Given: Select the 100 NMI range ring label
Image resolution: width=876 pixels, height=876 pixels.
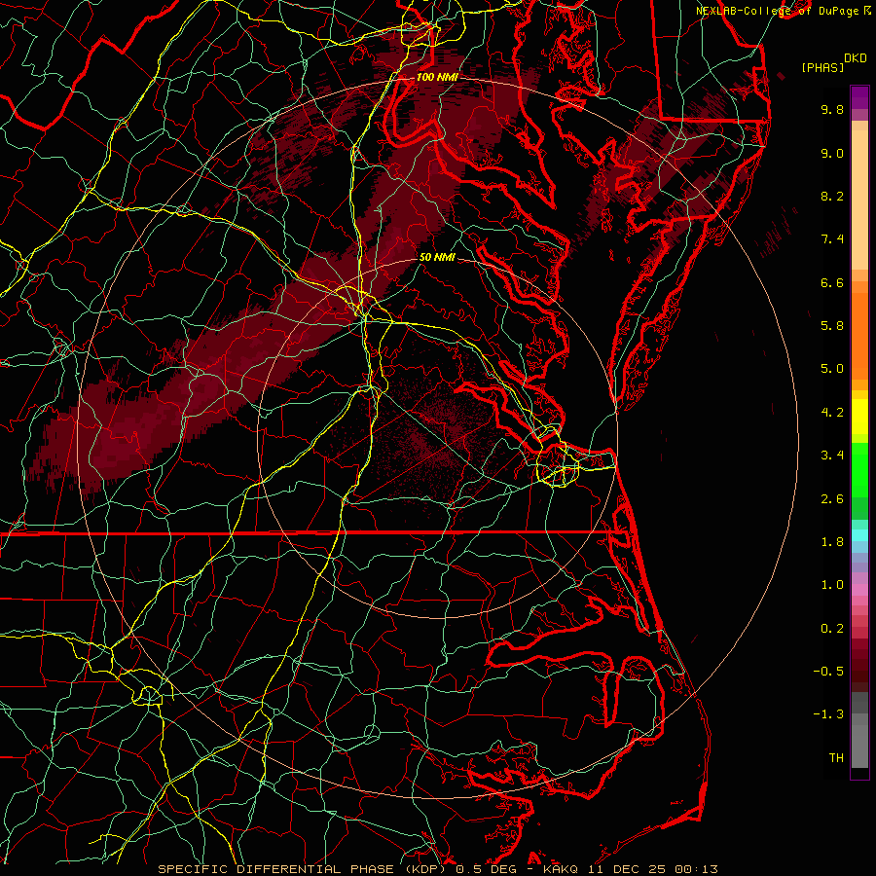Looking at the screenshot, I should 437,77.
